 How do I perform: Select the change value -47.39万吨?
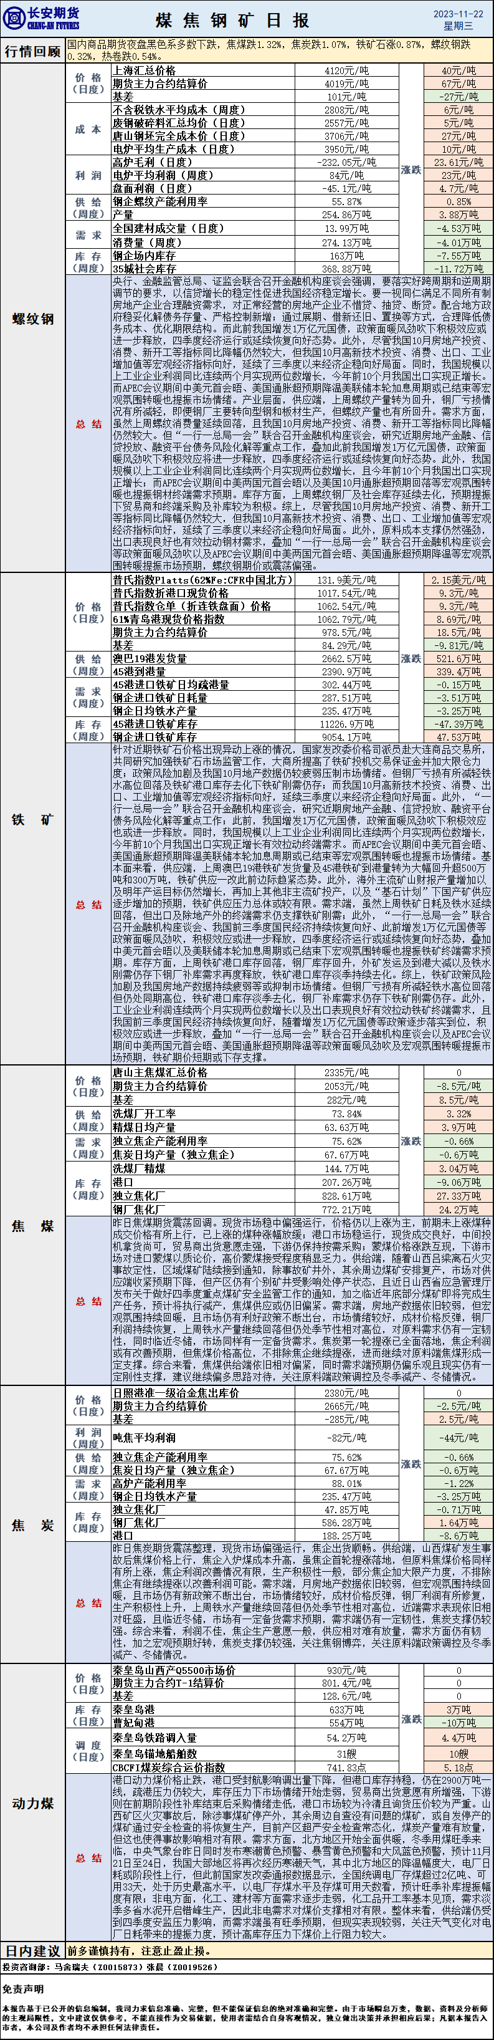click(x=458, y=724)
